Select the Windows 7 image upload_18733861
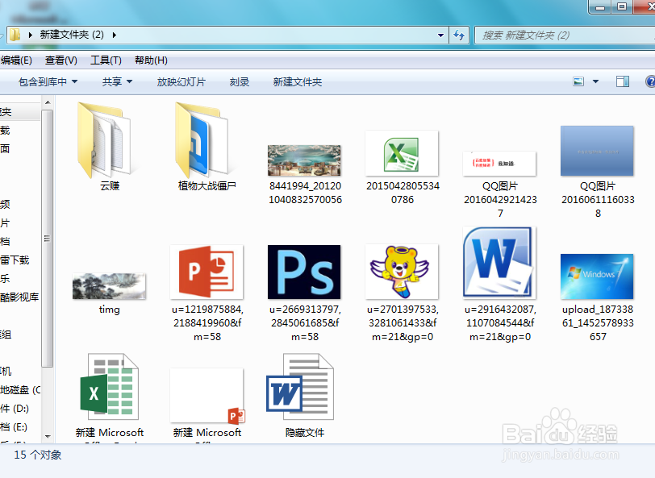The width and height of the screenshot is (655, 478). pyautogui.click(x=597, y=276)
